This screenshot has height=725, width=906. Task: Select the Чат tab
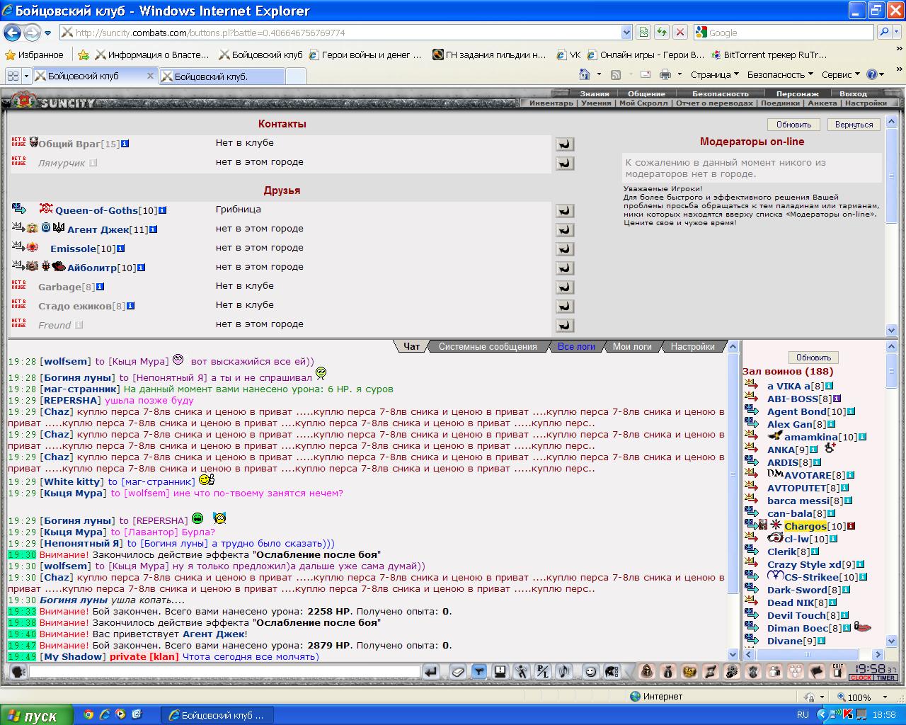point(411,346)
